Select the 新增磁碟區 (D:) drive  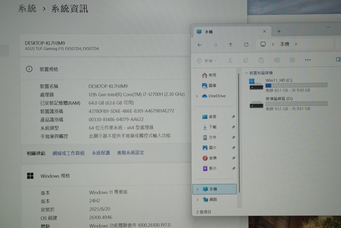coord(288,104)
